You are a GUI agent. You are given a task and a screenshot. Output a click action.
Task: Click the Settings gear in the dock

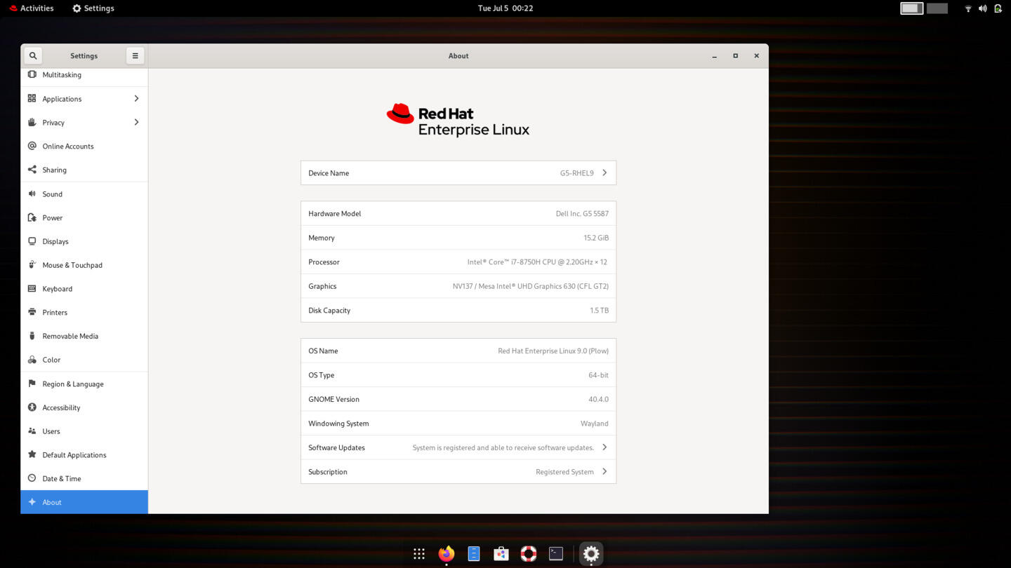[x=591, y=554]
